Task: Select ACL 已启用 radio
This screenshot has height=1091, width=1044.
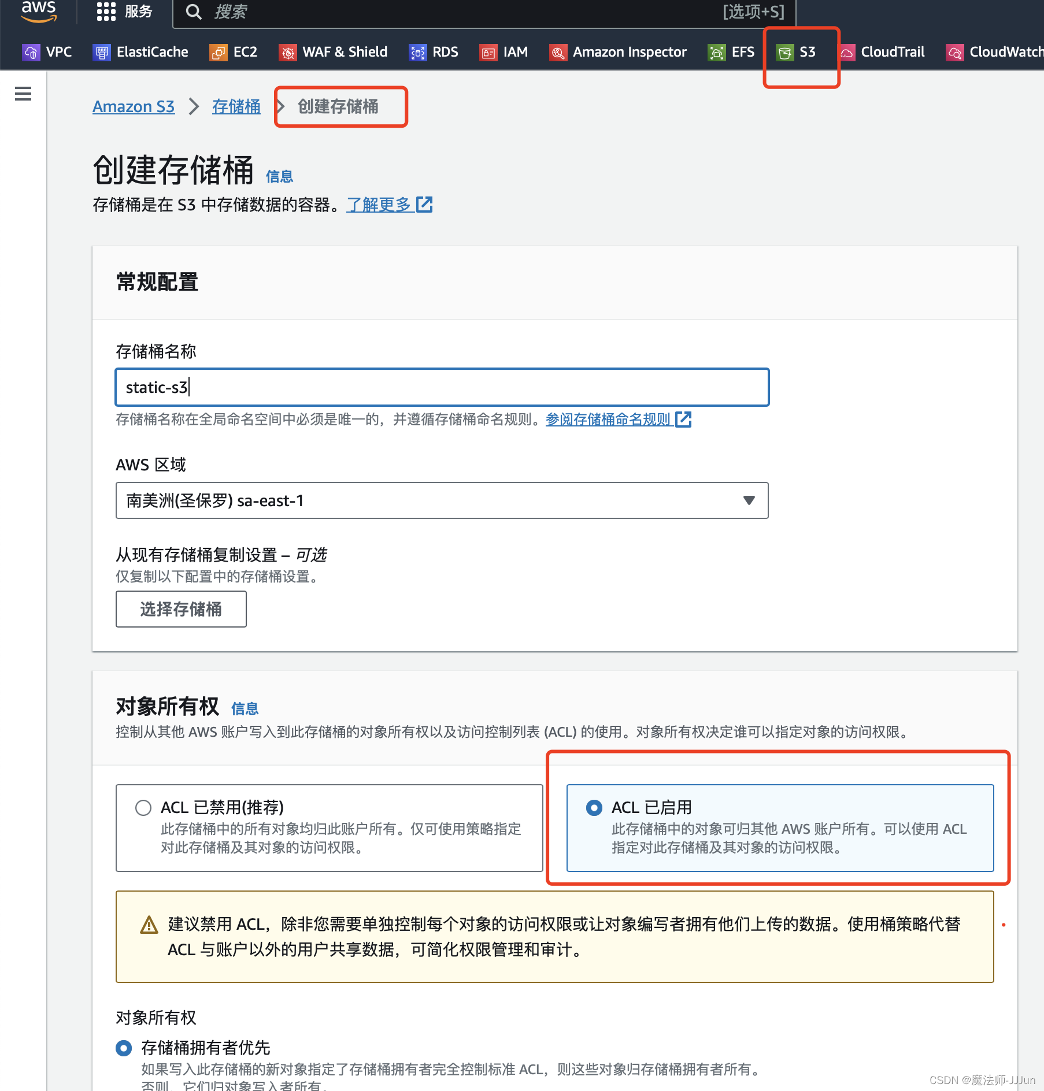Action: click(594, 807)
